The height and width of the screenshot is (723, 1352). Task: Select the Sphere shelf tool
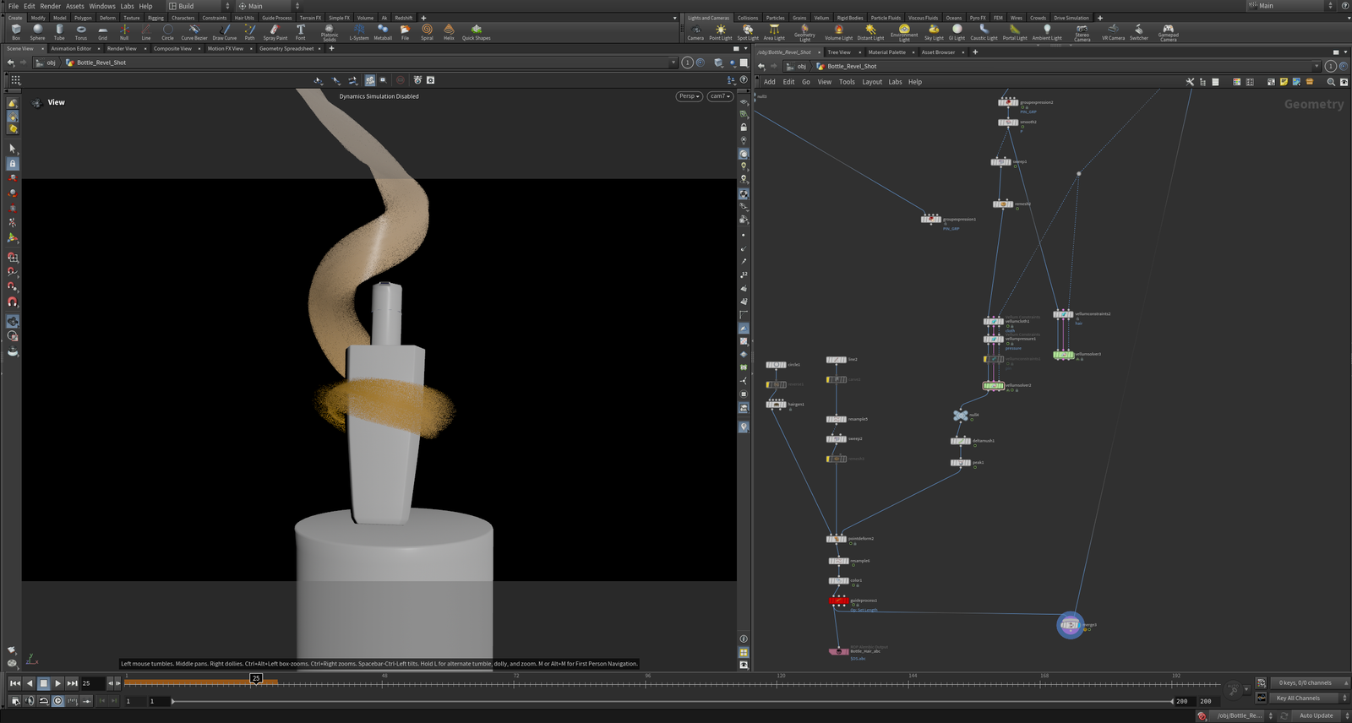(38, 32)
